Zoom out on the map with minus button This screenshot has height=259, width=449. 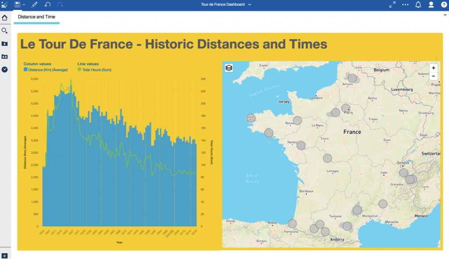point(434,76)
